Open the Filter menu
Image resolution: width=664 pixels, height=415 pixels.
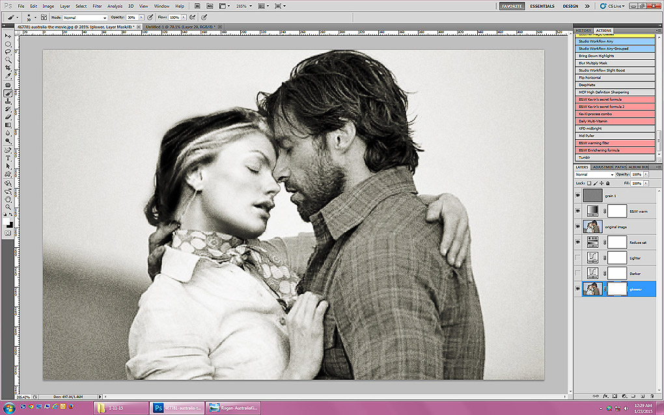point(96,6)
